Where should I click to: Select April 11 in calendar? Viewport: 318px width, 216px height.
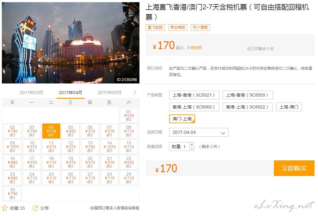click(x=51, y=147)
